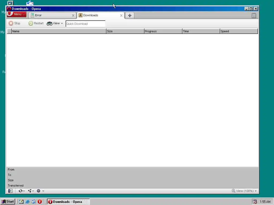Open the task scheduler tray icon
Viewport: 274px width, 205px height.
tap(255, 202)
